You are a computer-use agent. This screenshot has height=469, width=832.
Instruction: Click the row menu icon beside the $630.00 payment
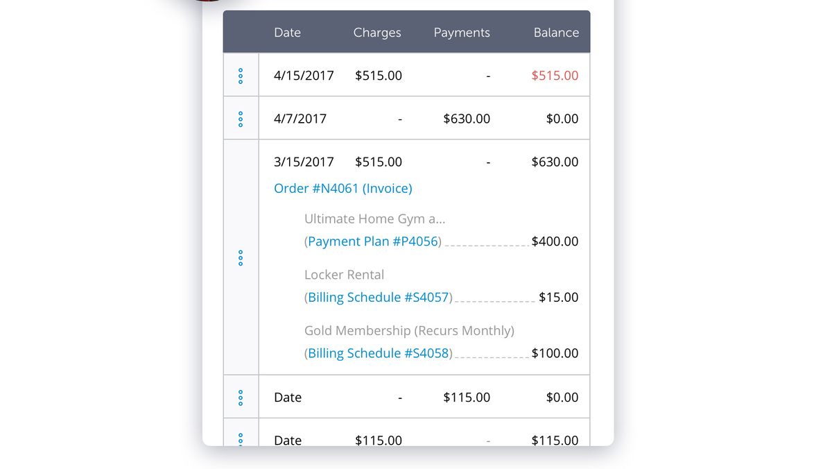coord(241,118)
